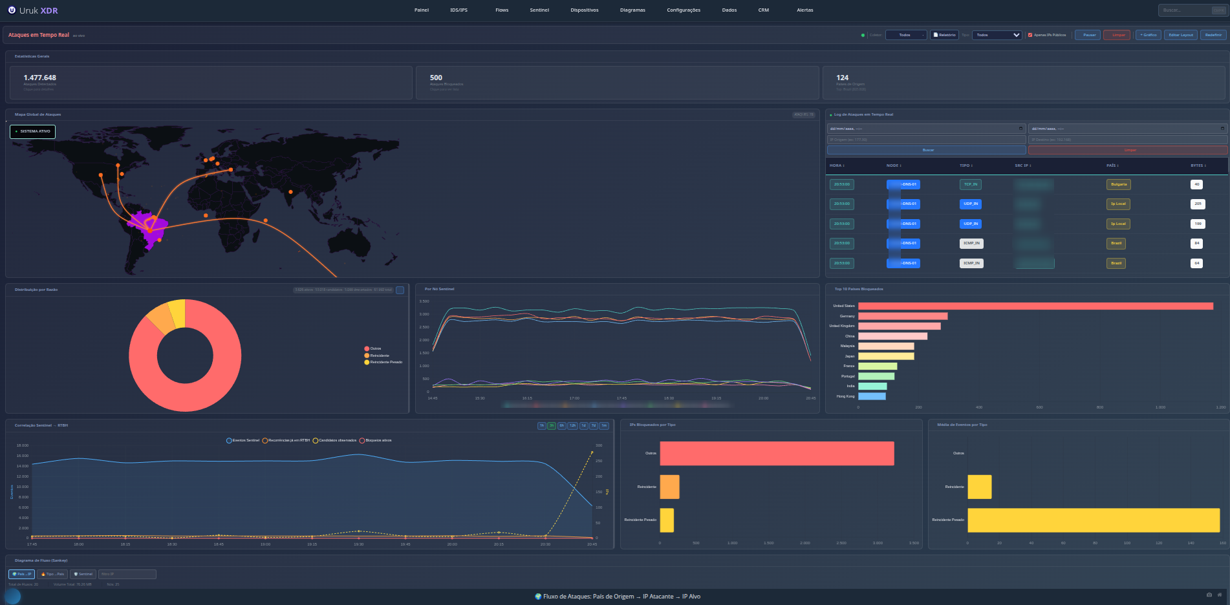Click United States bar in Top 10 chart
The height and width of the screenshot is (605, 1230).
1035,306
